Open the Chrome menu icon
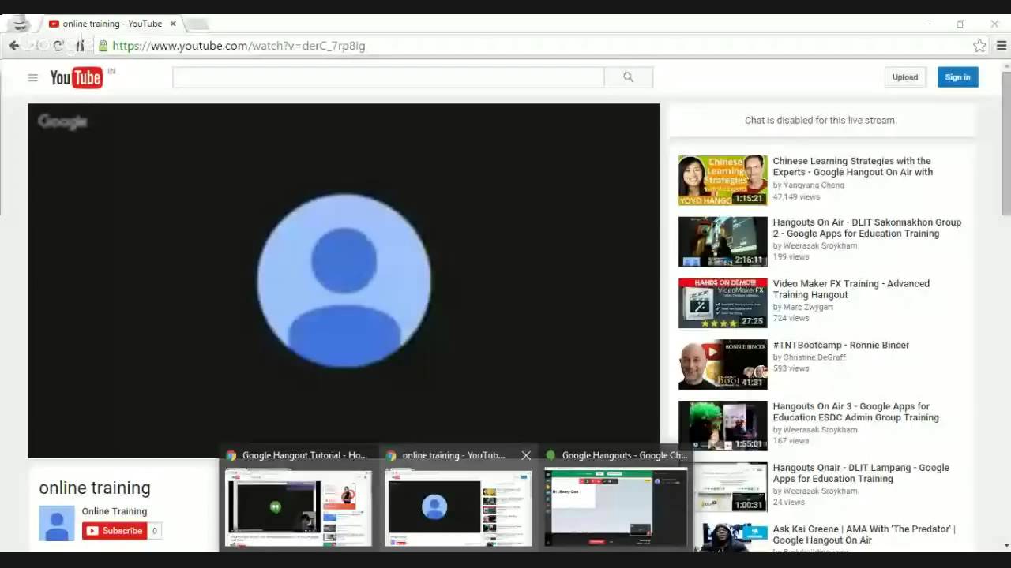 tap(1002, 46)
